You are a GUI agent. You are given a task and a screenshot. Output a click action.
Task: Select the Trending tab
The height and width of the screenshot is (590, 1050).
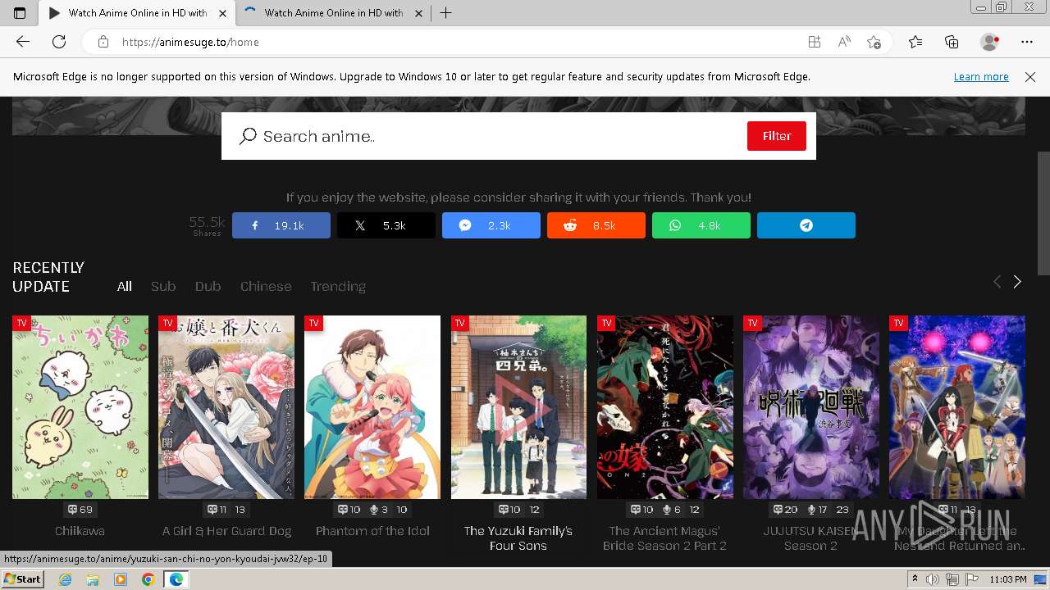click(x=338, y=286)
